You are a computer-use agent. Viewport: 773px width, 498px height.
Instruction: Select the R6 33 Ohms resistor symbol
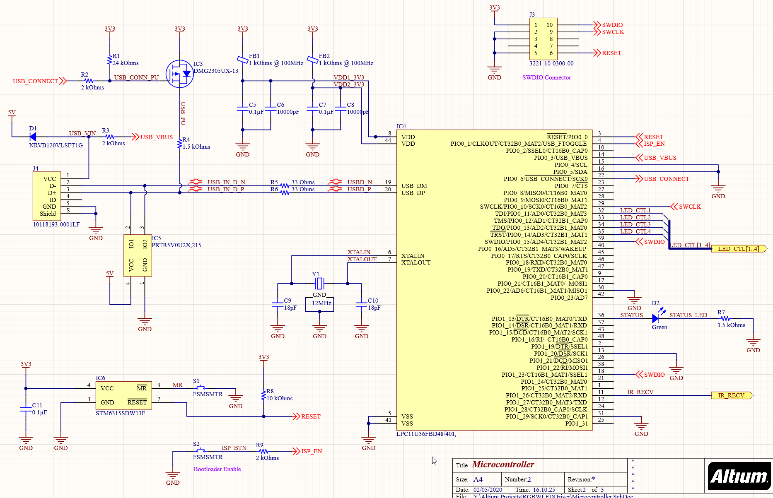[285, 192]
